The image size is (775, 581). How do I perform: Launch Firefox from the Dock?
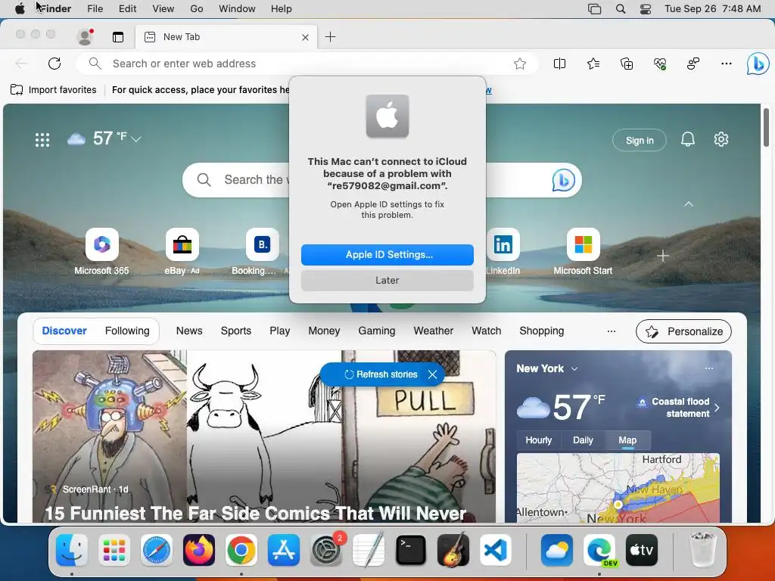[199, 550]
